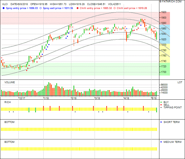The image size is (185, 159).
Task: Click the blue dot beside Spicy entry price
Action: pyautogui.click(x=3, y=8)
